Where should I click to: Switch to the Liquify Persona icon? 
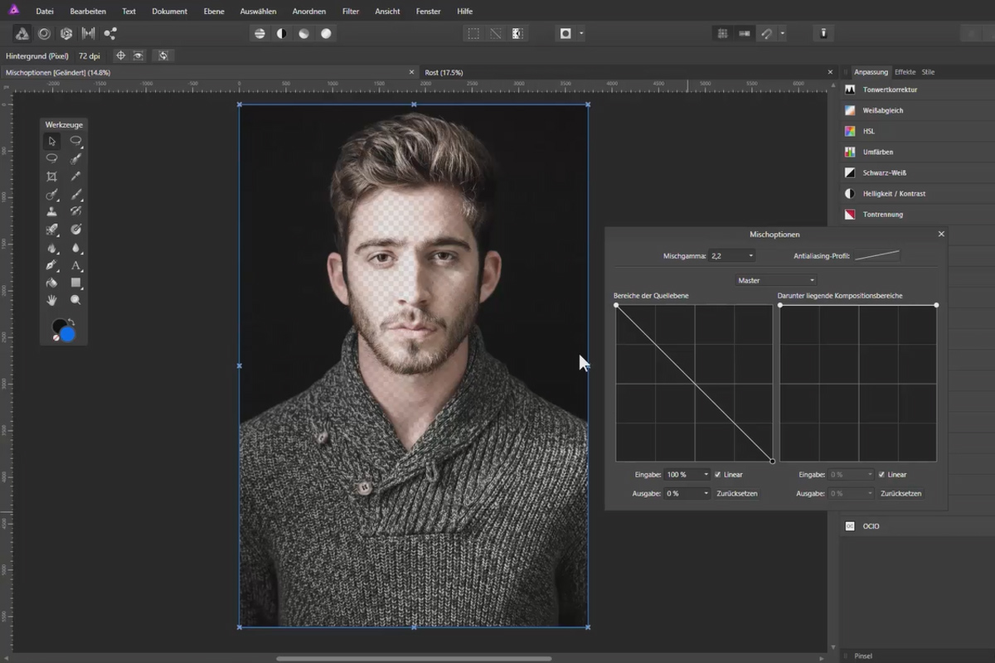click(x=44, y=33)
